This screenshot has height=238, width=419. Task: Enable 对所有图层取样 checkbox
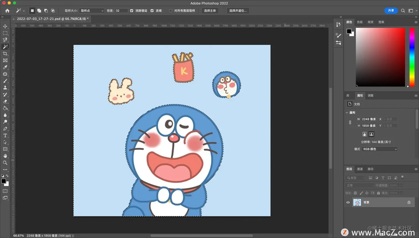(170, 11)
